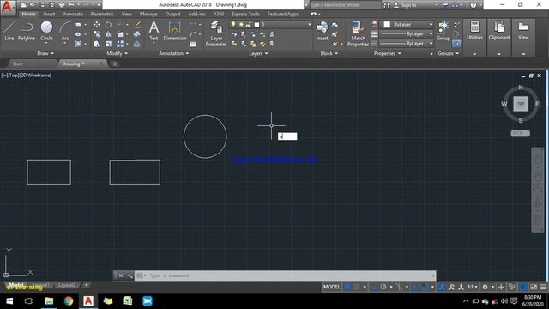Click the Match Properties tool
Viewport: 549px width, 309px height.
pyautogui.click(x=358, y=33)
